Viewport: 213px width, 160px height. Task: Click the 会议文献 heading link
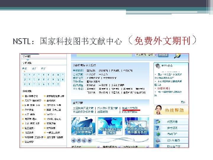[78, 74]
